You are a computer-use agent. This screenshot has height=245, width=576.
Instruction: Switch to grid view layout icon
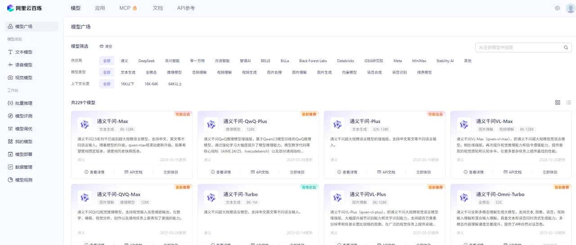pos(558,102)
